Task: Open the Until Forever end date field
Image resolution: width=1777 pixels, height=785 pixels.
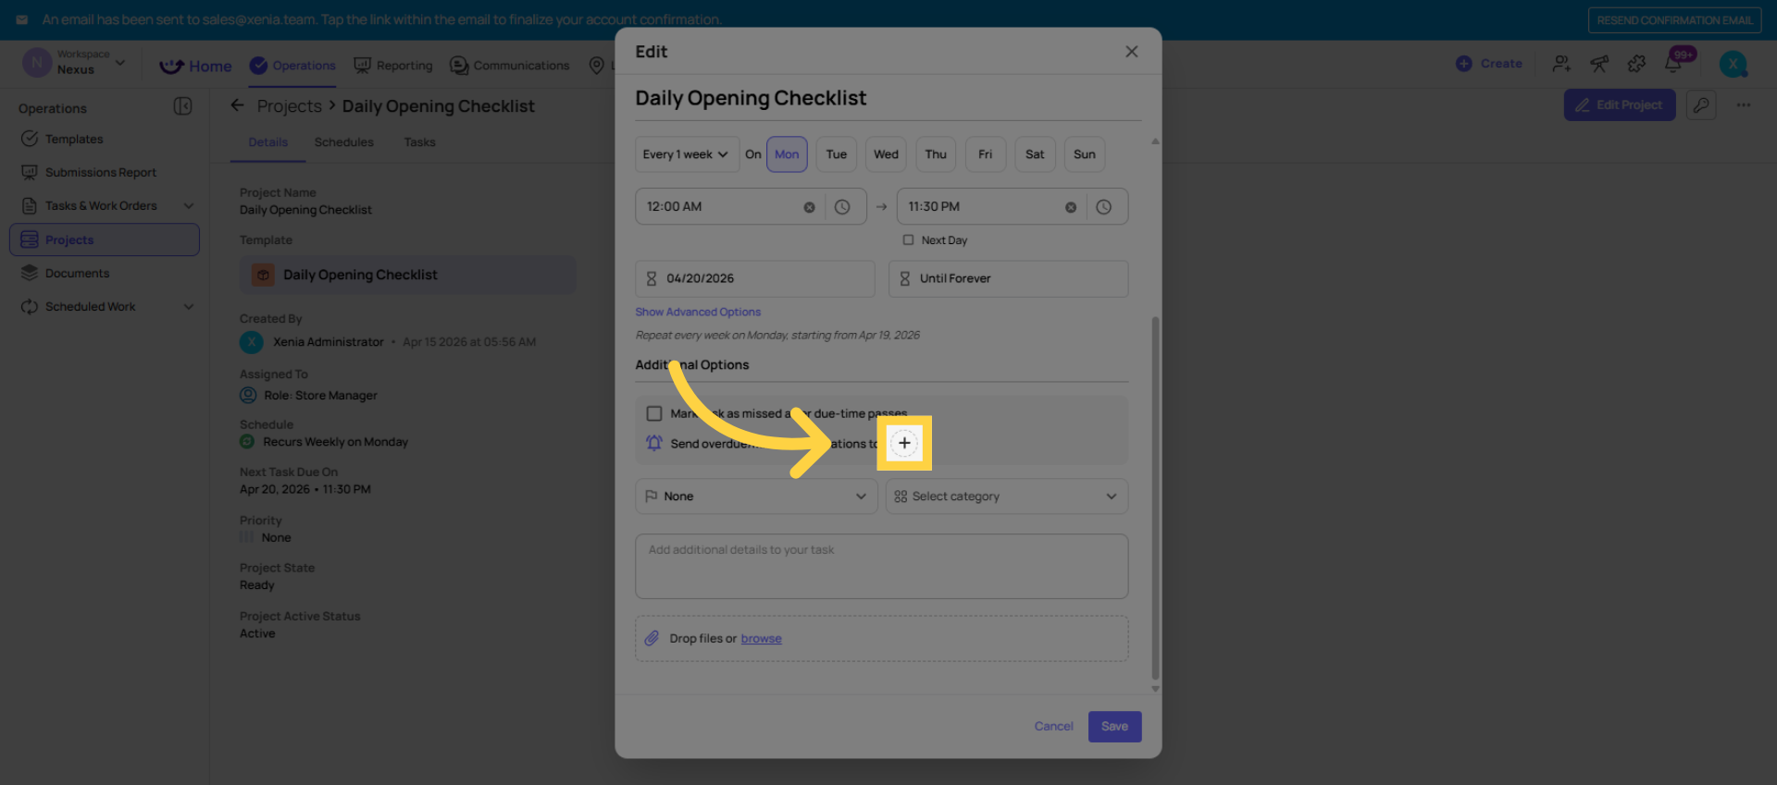Action: pyautogui.click(x=1008, y=278)
